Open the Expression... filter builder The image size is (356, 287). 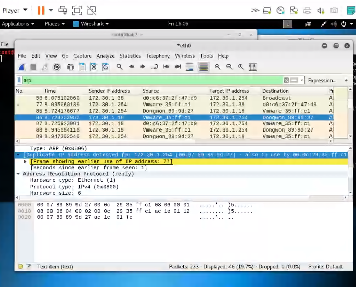(x=322, y=81)
